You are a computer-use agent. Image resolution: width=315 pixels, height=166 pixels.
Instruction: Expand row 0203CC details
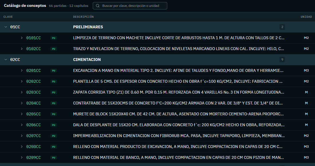(22, 92)
